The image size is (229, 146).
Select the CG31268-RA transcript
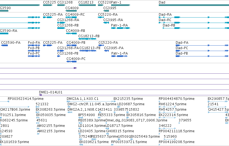click(61, 23)
